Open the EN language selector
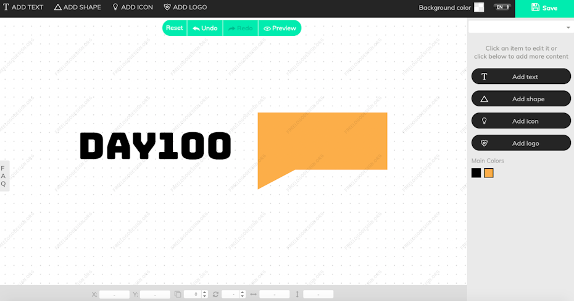 pyautogui.click(x=502, y=7)
